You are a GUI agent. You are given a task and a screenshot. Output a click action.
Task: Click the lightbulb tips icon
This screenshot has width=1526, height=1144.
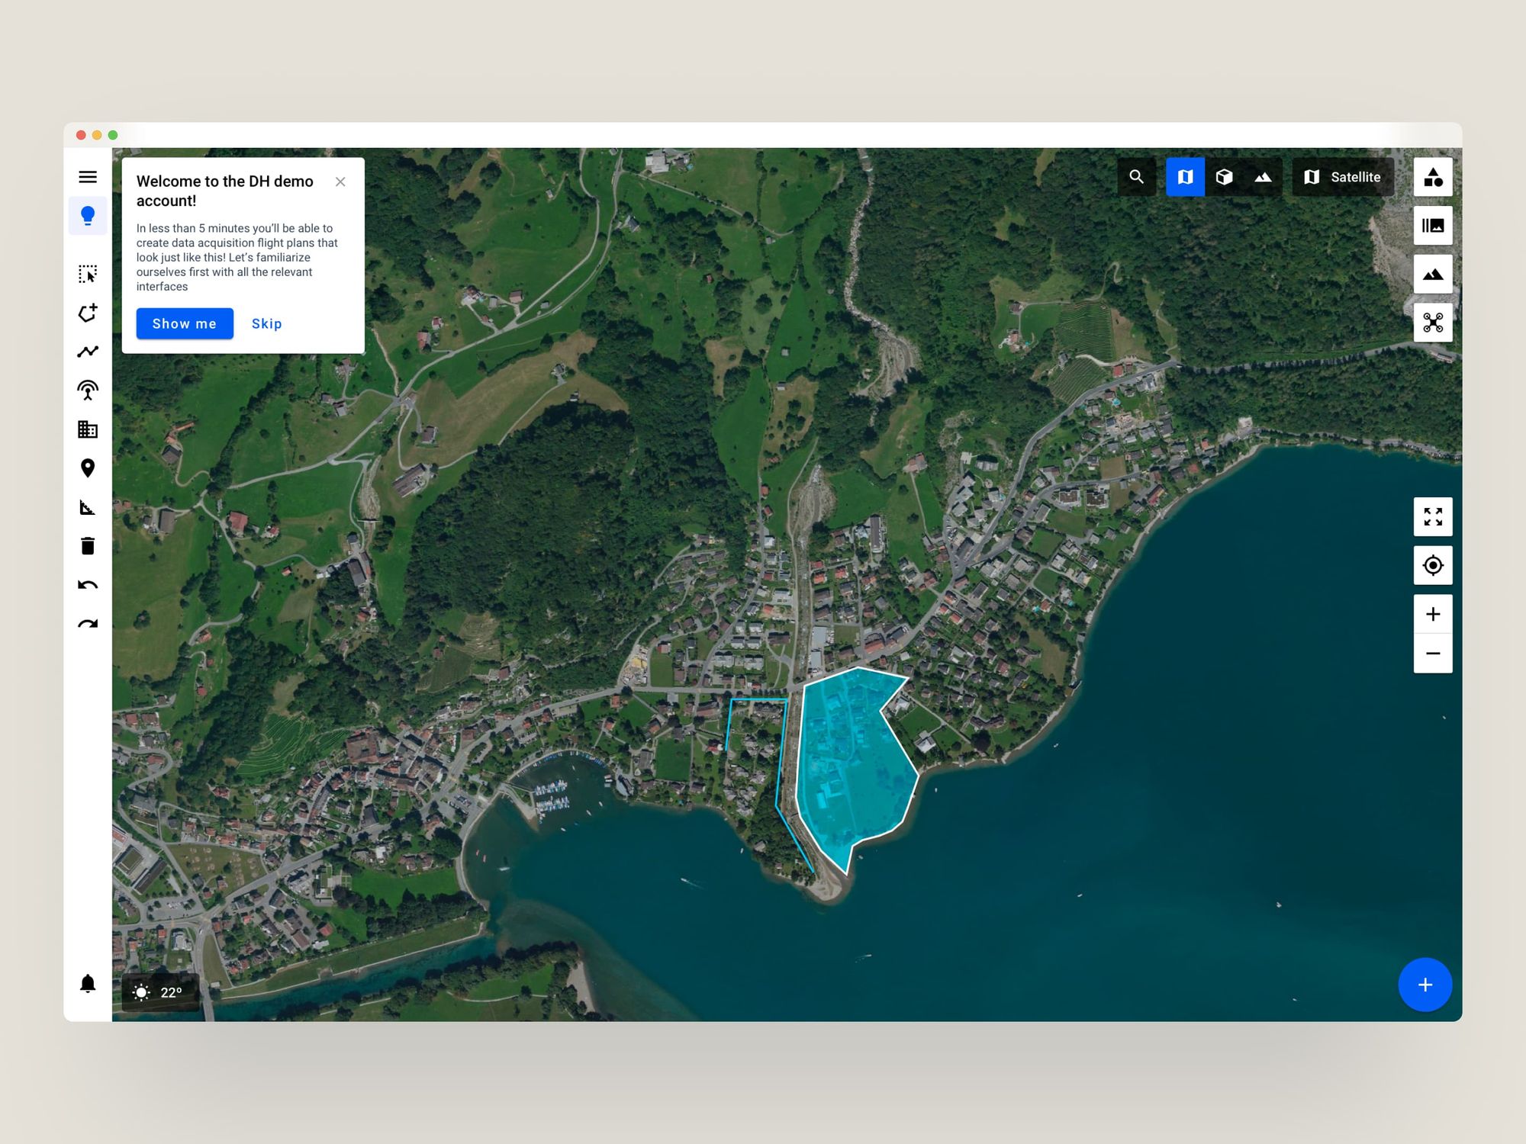88,216
